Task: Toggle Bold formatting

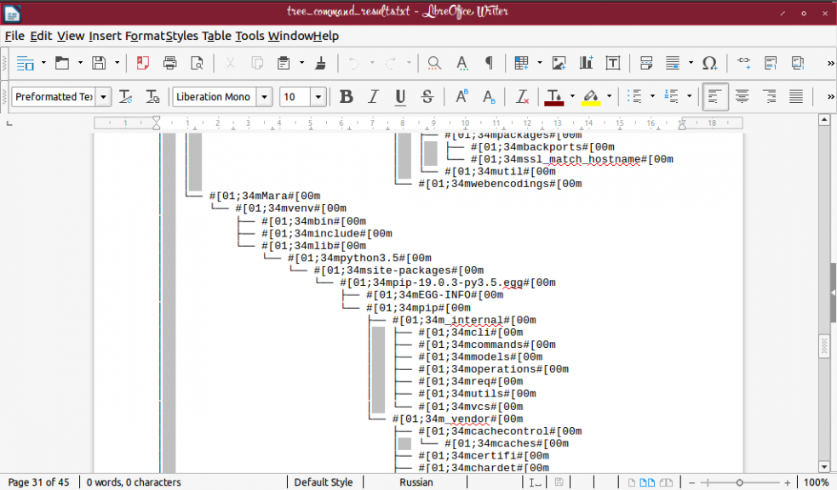Action: tap(346, 97)
